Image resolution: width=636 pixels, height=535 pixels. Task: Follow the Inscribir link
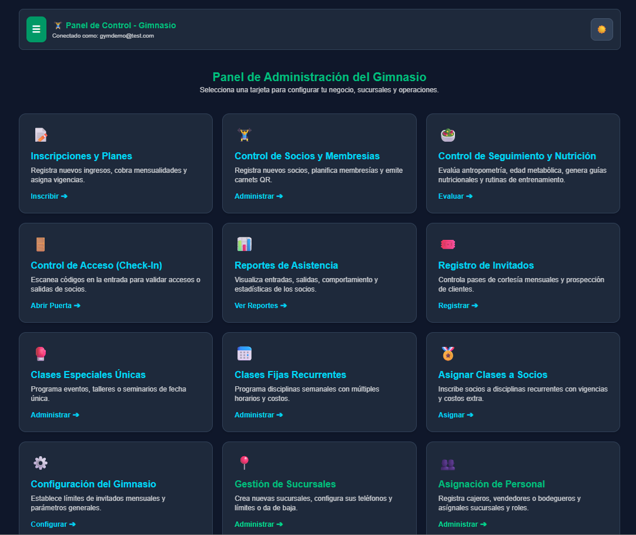click(x=49, y=196)
